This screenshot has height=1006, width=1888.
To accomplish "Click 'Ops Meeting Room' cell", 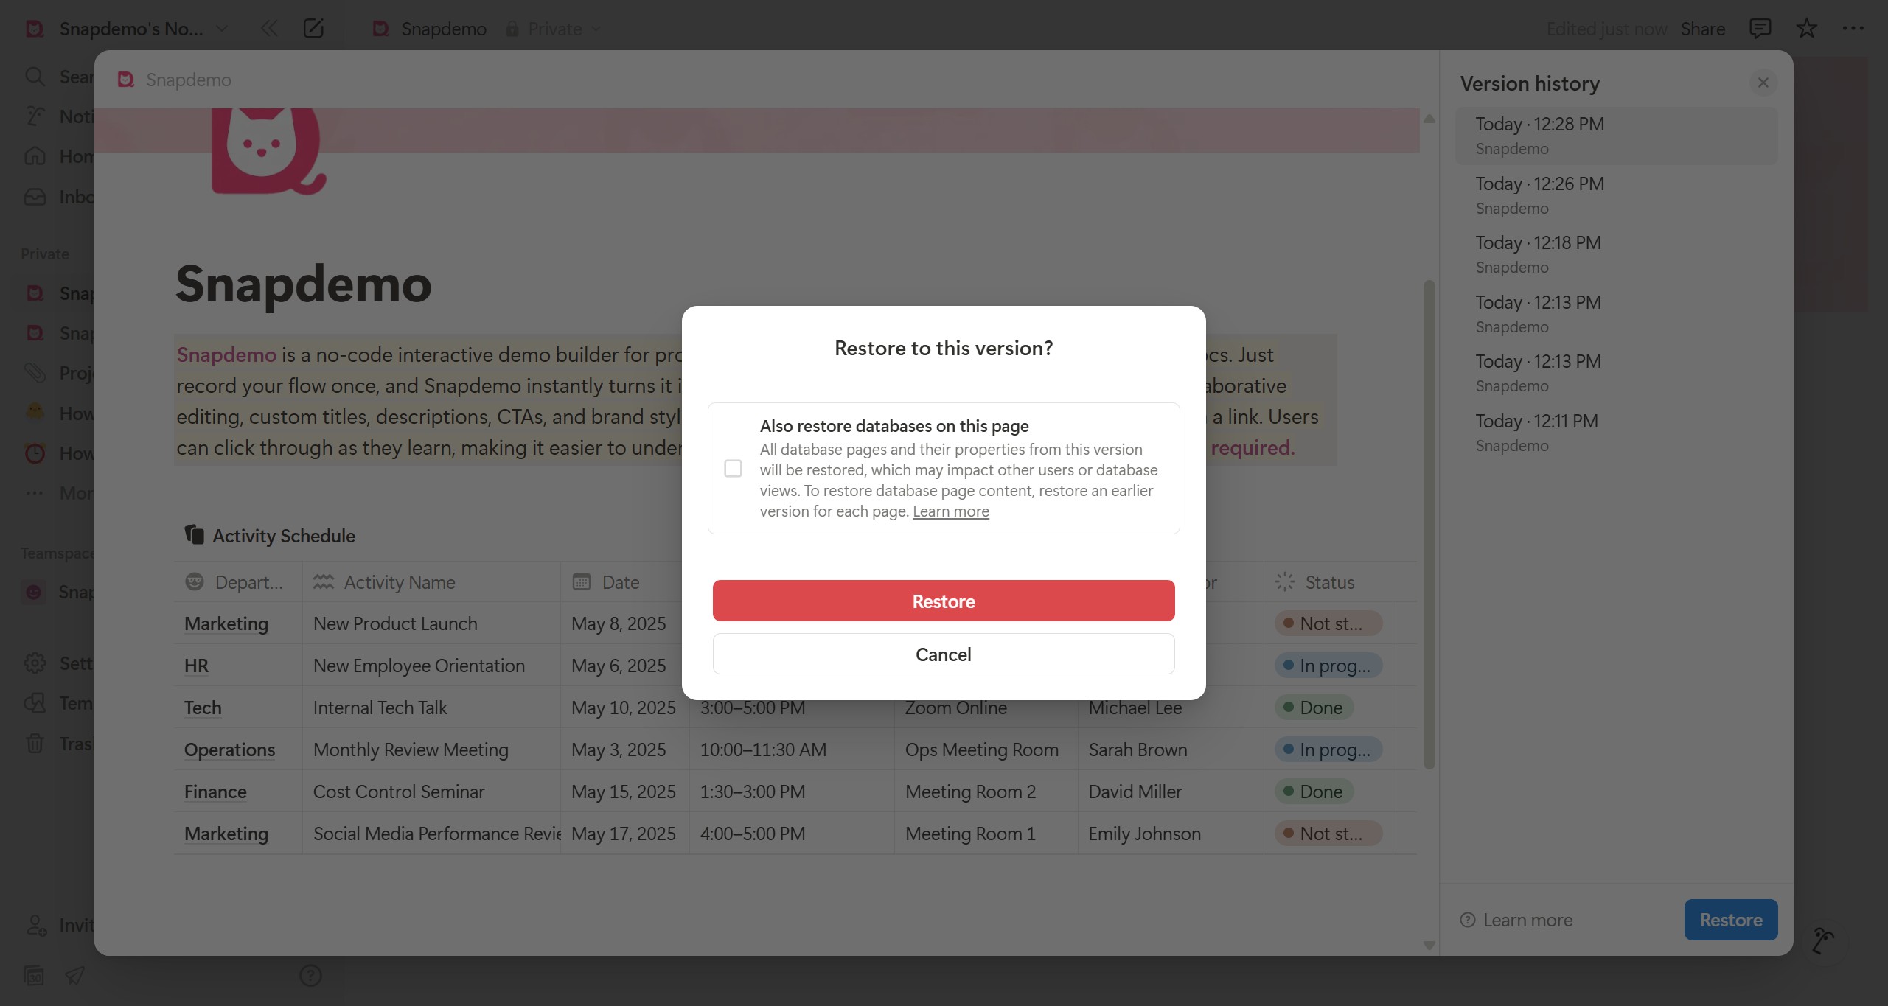I will 986,750.
